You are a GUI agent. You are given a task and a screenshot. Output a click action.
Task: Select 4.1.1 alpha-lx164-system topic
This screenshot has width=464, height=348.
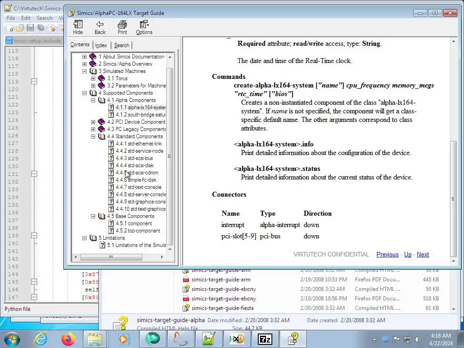tap(140, 107)
